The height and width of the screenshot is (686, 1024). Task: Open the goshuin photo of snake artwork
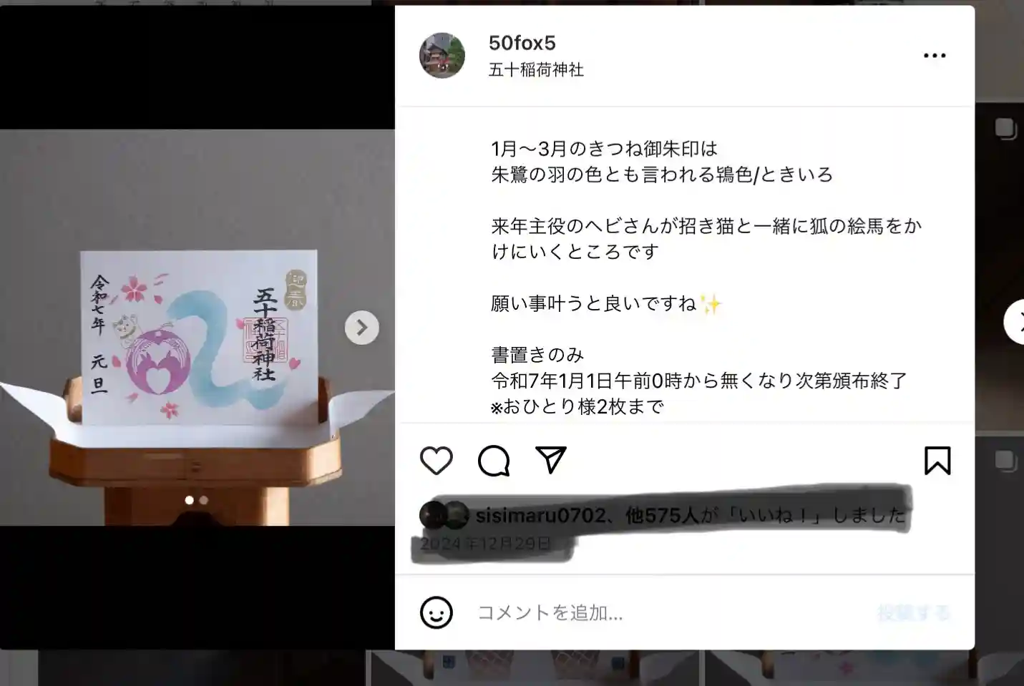[x=198, y=328]
